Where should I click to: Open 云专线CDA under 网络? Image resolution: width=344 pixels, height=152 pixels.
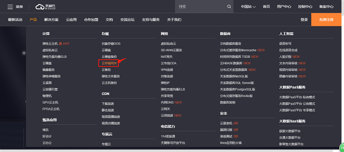(168, 63)
